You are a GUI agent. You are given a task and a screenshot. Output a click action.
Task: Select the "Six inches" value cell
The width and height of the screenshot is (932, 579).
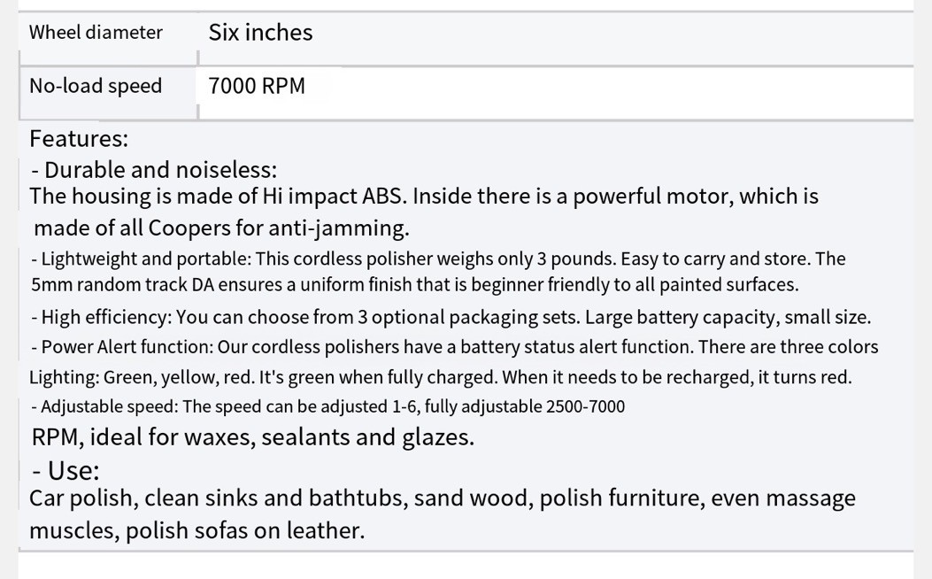pyautogui.click(x=260, y=33)
